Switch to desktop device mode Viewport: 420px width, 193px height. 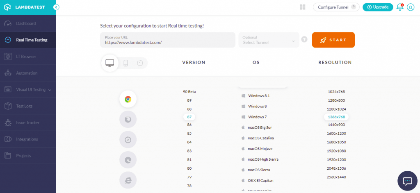point(110,63)
